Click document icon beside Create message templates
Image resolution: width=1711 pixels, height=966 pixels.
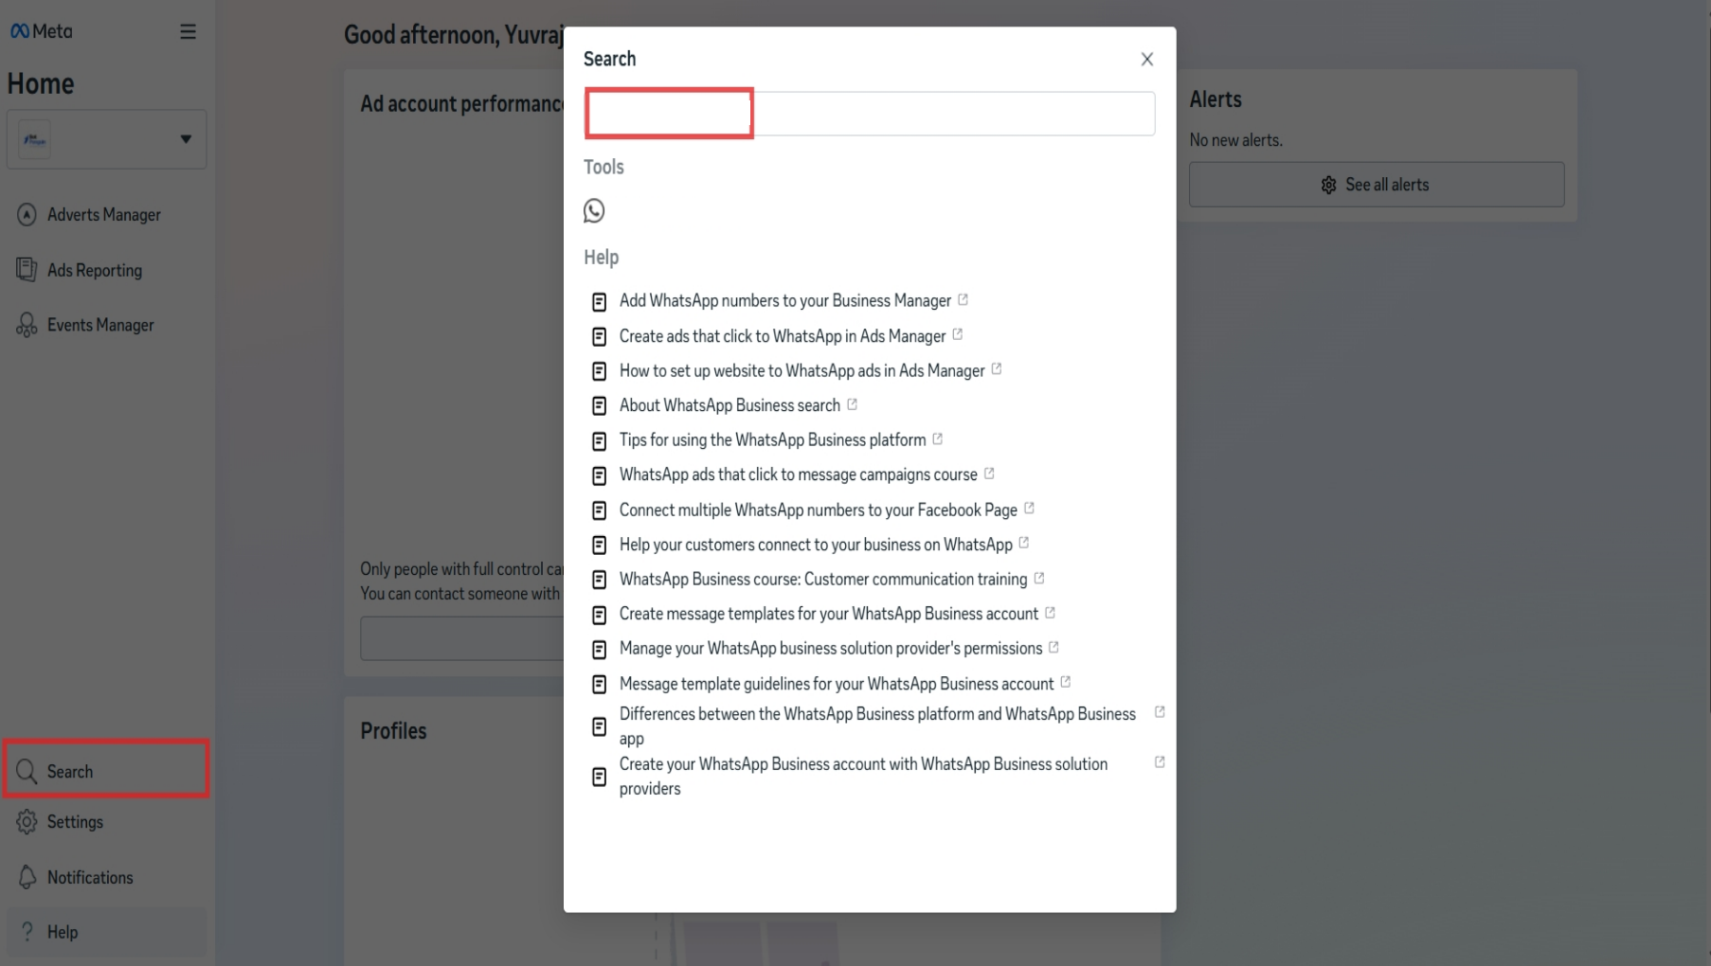coord(599,616)
